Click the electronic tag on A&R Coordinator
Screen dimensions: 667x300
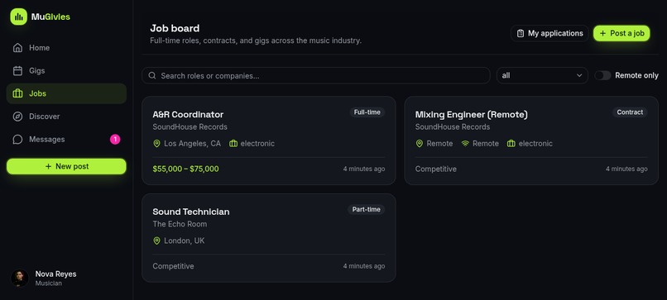257,144
